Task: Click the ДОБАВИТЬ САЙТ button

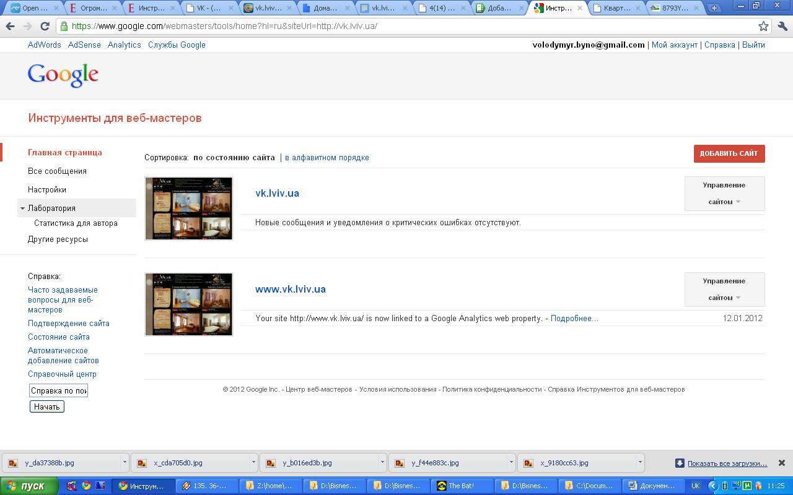Action: point(729,153)
